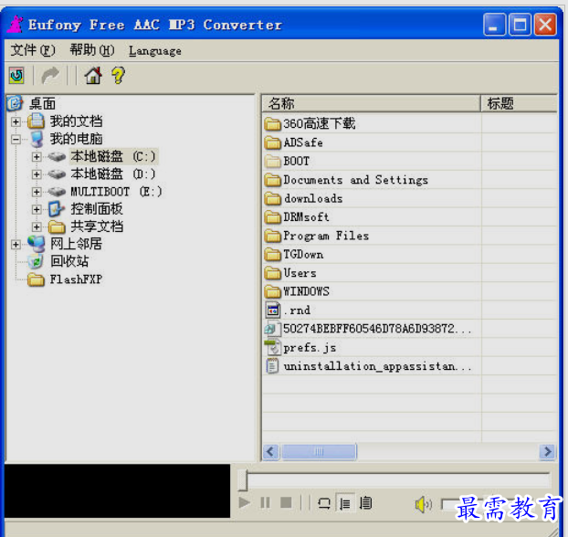Sort by 名称 column header
Image resolution: width=568 pixels, height=537 pixels.
[x=372, y=103]
